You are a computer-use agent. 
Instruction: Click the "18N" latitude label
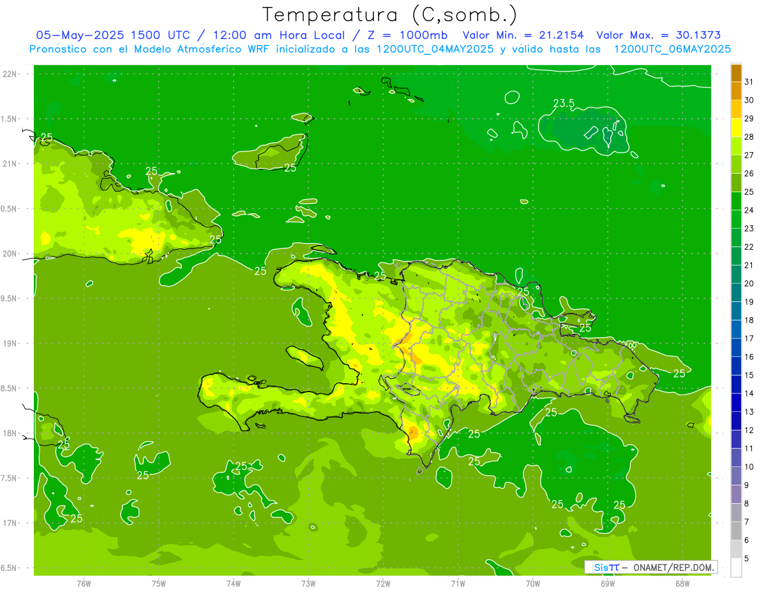[11, 433]
